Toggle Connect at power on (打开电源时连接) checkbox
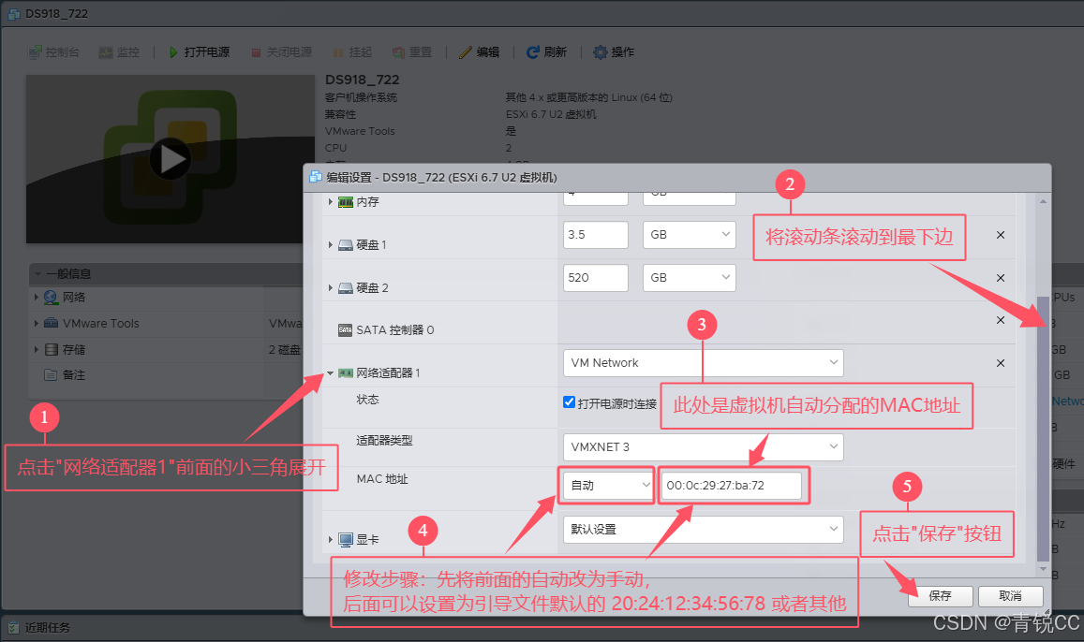This screenshot has height=642, width=1084. pyautogui.click(x=569, y=402)
